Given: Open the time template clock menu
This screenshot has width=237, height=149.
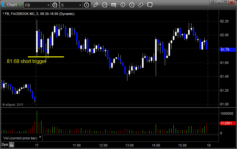Looking at the screenshot, I should tap(87, 5).
